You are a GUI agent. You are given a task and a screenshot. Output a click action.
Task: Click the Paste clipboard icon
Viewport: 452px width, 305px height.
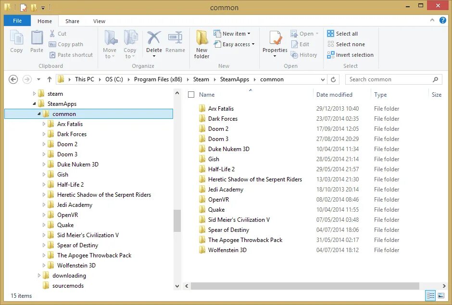pyautogui.click(x=37, y=38)
